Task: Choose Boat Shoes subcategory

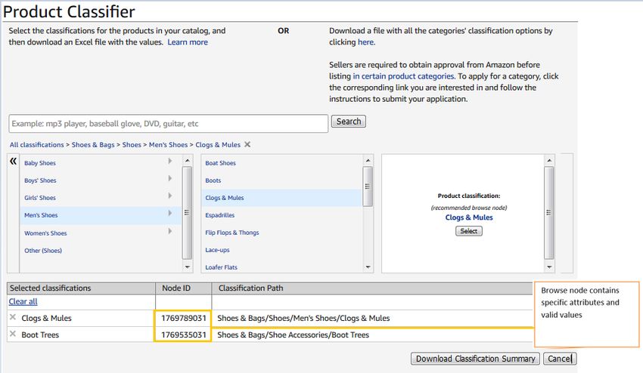Action: 221,163
